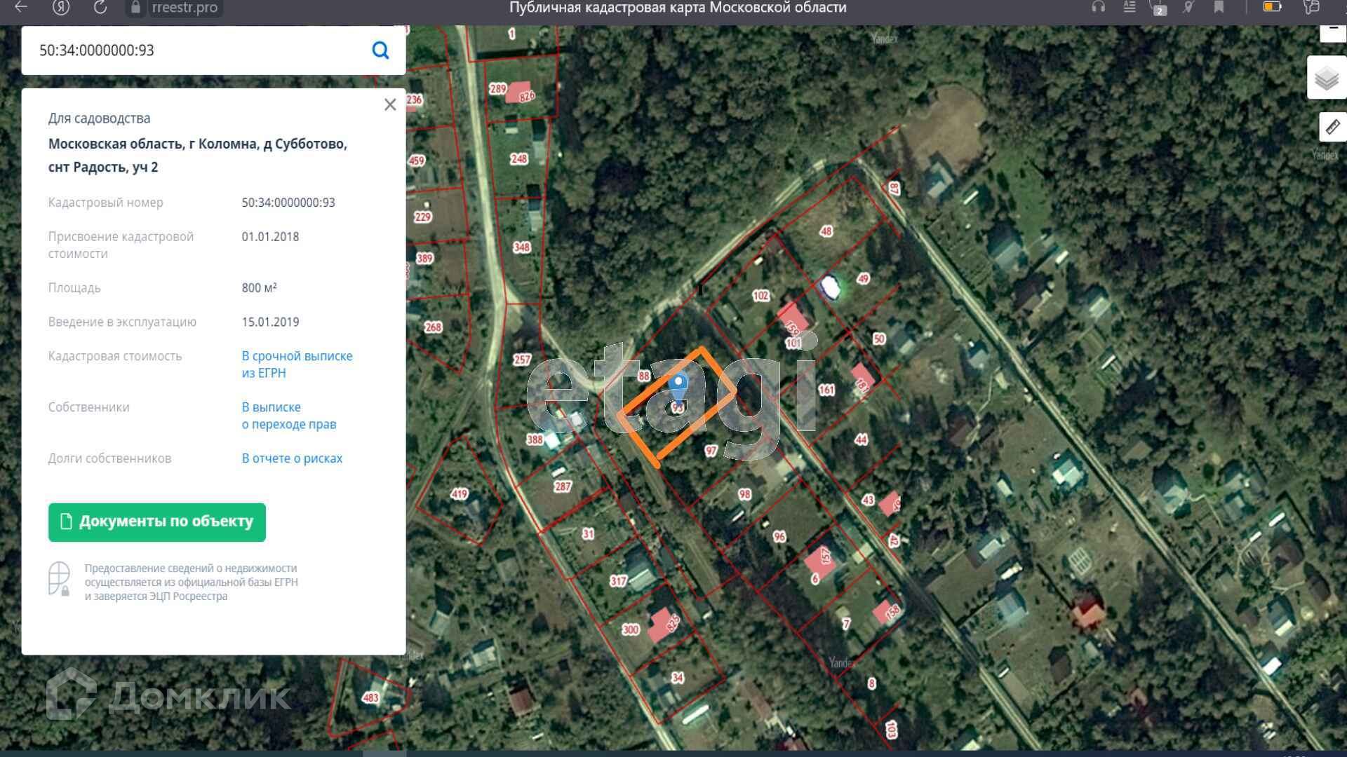Click the bookmark icon in toolbar
Image resolution: width=1347 pixels, height=757 pixels.
[1219, 7]
